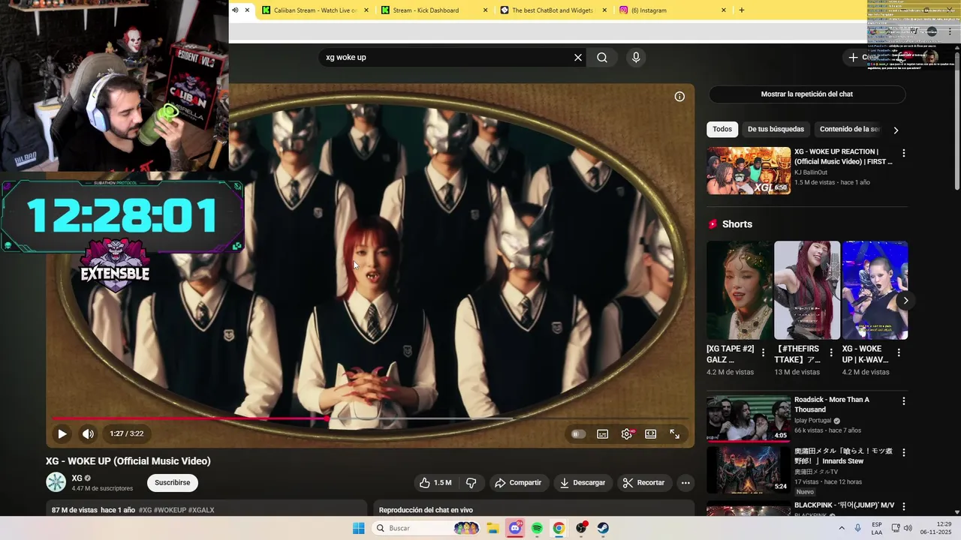Click the taskbar Buscar search box
The width and height of the screenshot is (961, 540).
(x=426, y=528)
